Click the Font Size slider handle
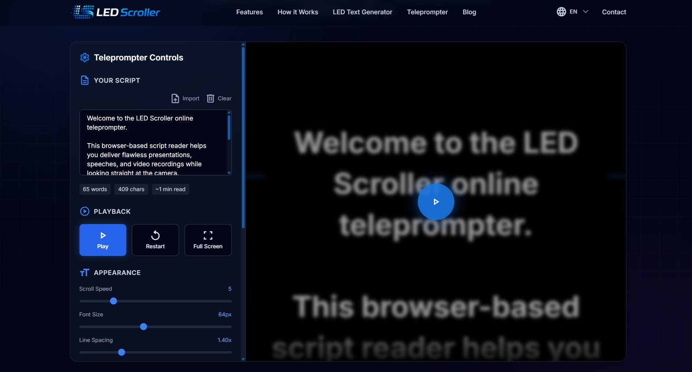This screenshot has width=692, height=372. pyautogui.click(x=144, y=327)
